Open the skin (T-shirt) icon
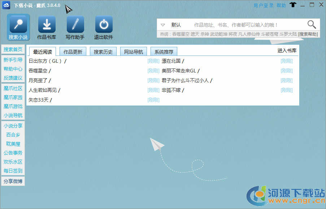Screen dimensions: 326x209 293,5
